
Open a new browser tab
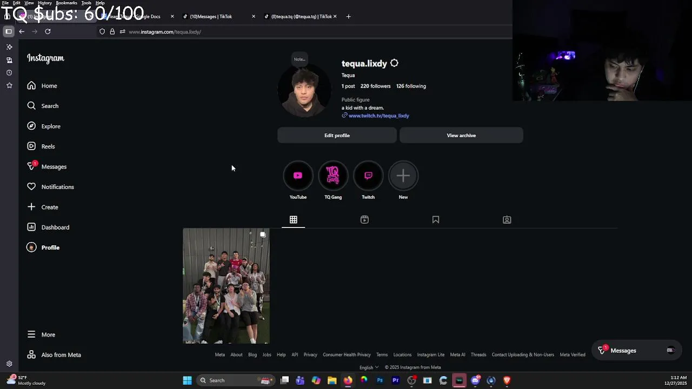[x=348, y=17]
